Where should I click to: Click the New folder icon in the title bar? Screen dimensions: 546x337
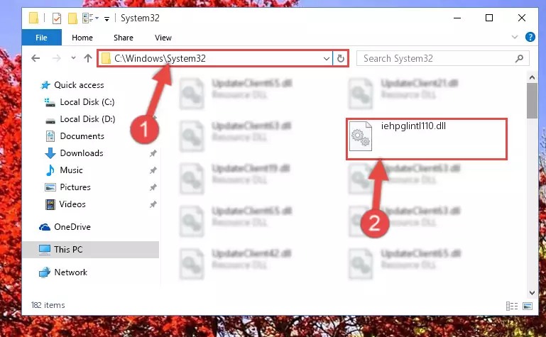pos(72,18)
